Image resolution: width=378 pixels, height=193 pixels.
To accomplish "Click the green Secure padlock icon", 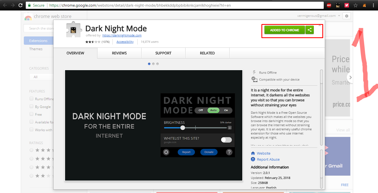I will point(30,5).
